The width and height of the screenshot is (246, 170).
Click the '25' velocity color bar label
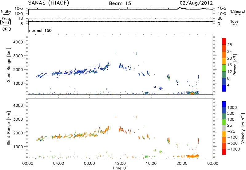[229, 126]
